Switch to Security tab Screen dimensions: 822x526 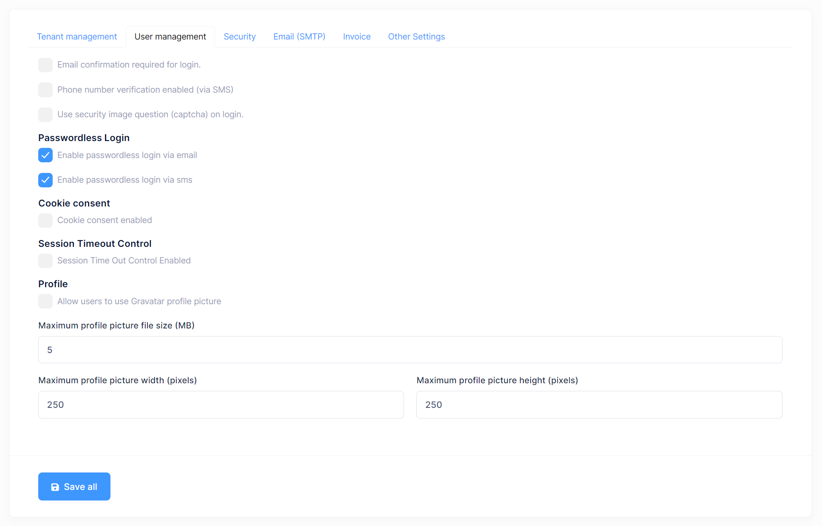pos(240,37)
